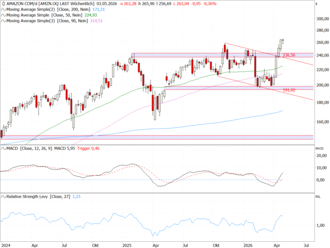The width and height of the screenshot is (330, 248).
Task: Click the RSL axis label on right
Action: 318,197
